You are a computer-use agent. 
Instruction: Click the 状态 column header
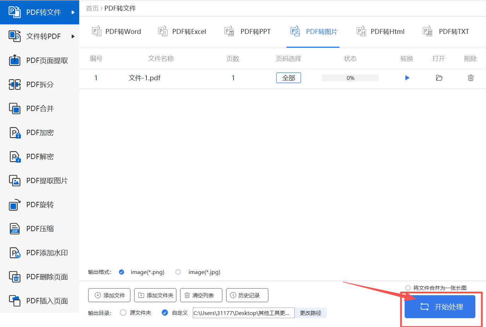point(350,58)
